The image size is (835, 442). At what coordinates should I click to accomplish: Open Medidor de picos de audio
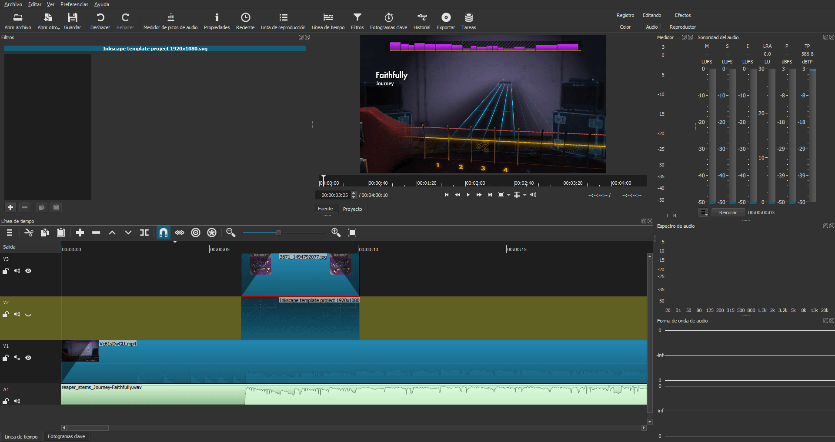tap(170, 21)
